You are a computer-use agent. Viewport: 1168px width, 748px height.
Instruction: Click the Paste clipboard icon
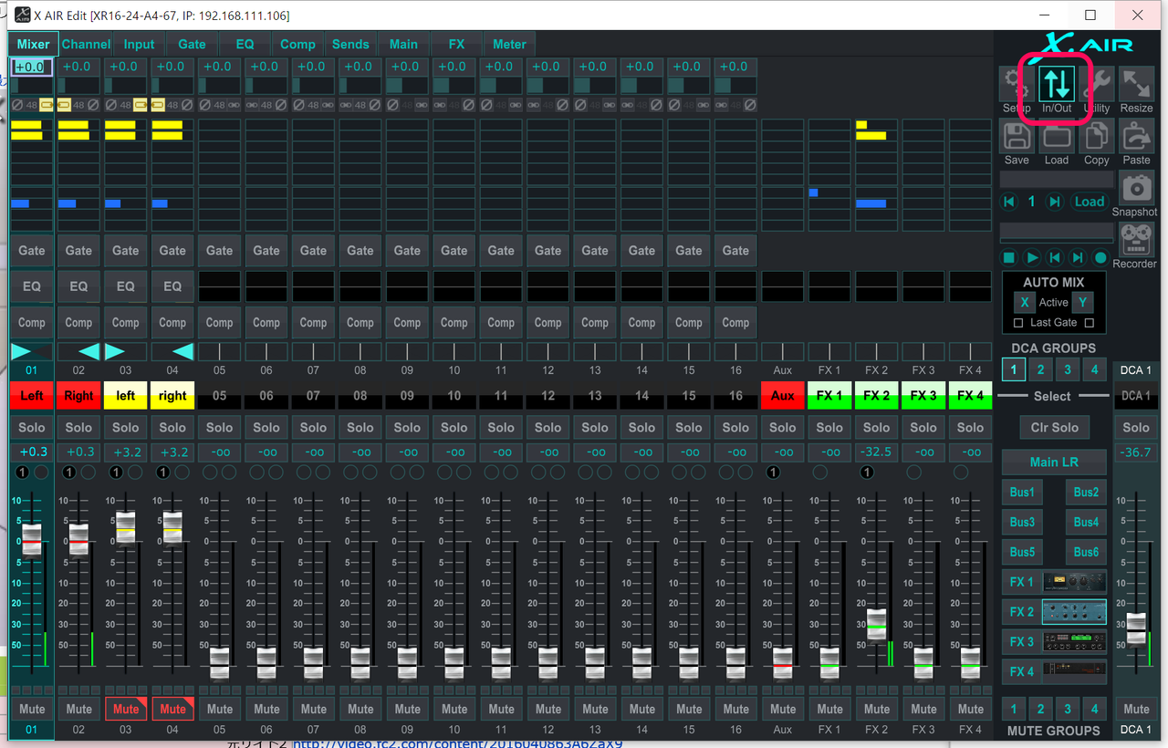click(1136, 137)
